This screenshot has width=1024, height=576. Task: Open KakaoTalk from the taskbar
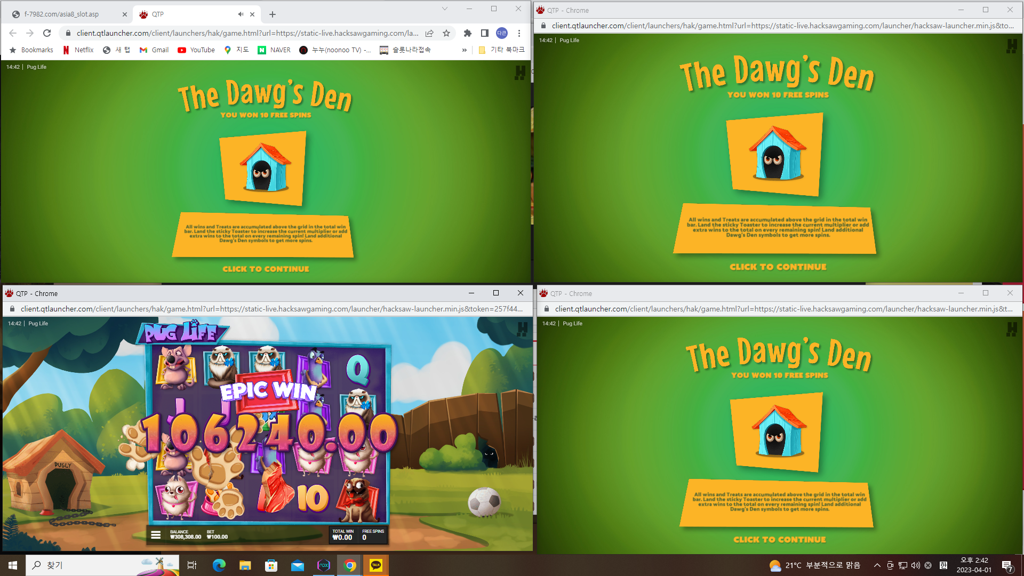376,565
